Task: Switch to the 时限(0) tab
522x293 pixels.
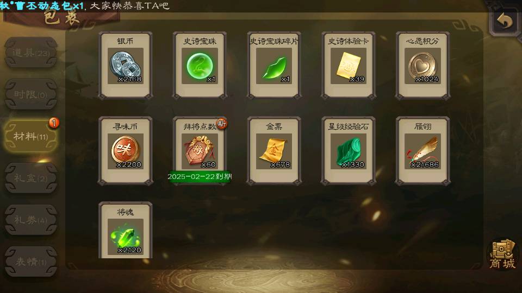Action: coord(31,94)
